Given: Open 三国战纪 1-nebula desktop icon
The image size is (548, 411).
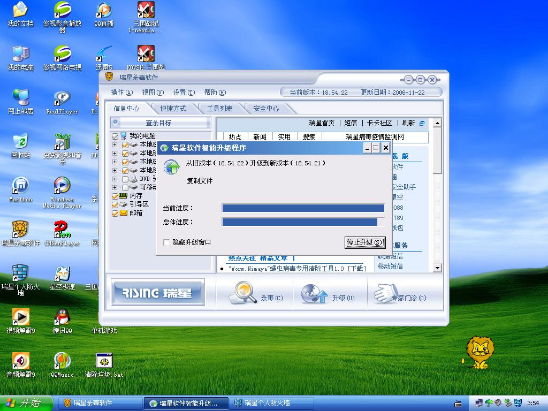Looking at the screenshot, I should point(146,17).
